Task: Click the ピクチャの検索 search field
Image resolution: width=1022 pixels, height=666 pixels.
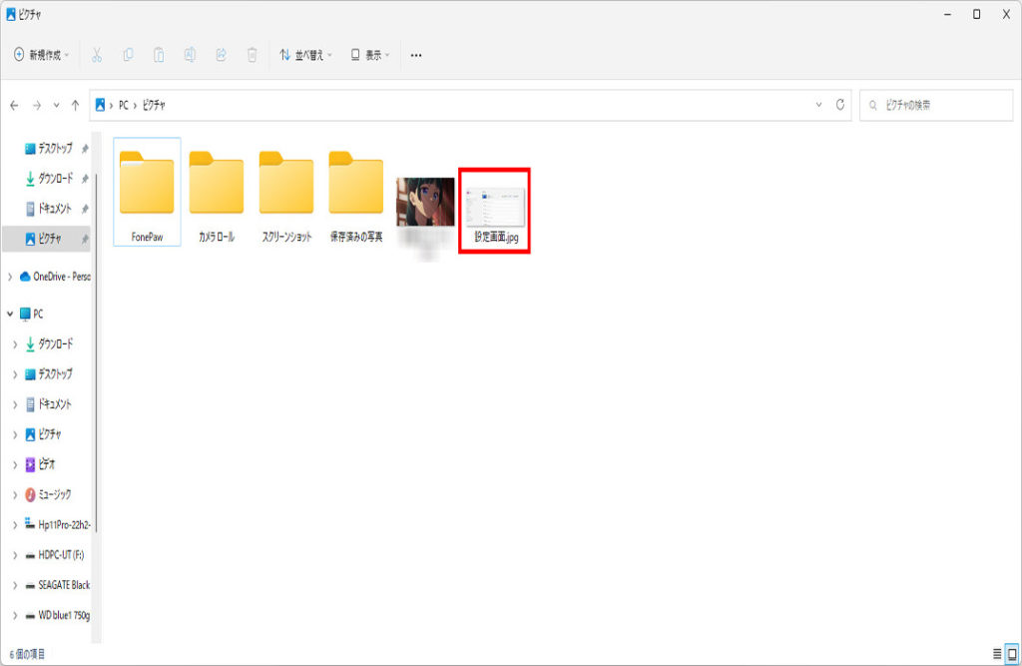Action: (938, 105)
